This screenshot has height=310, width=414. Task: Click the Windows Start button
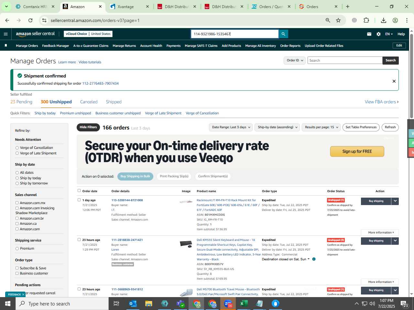8,304
